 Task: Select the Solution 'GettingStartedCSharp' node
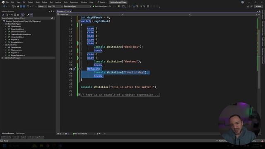click(23, 21)
